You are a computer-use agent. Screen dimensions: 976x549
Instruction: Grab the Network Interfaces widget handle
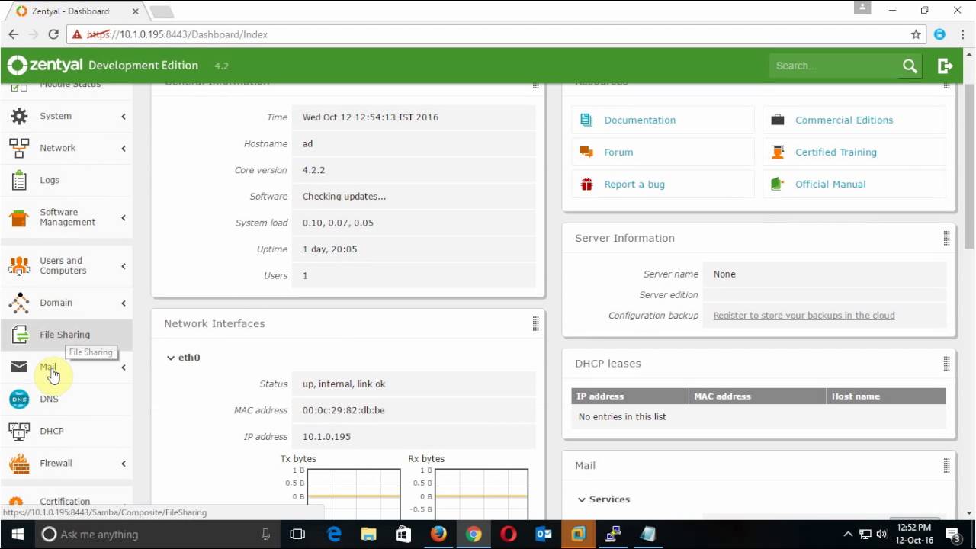click(x=535, y=324)
